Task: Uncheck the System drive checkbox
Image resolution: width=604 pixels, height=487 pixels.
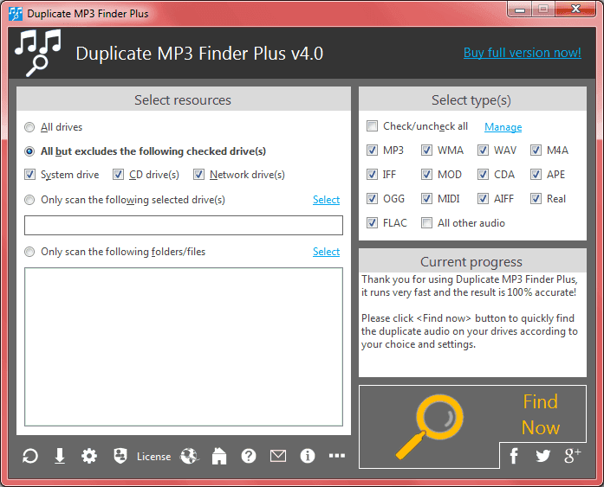Action: (29, 175)
